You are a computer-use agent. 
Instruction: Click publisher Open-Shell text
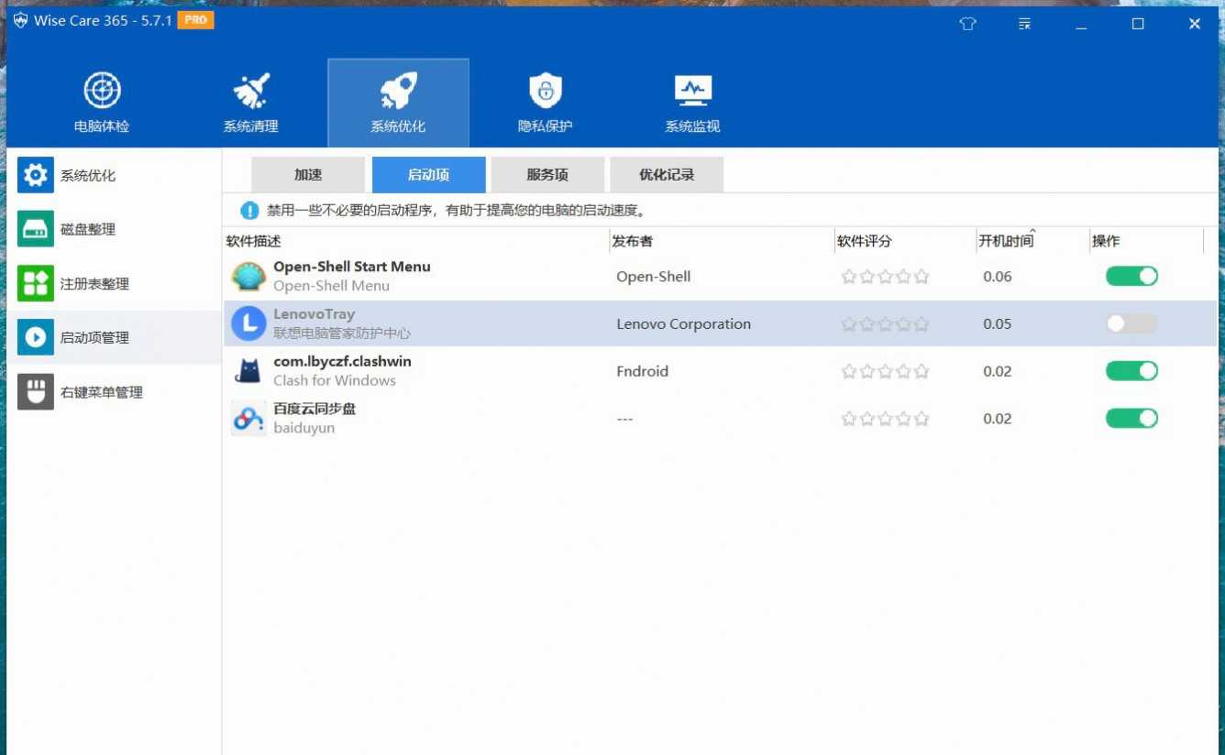coord(653,277)
